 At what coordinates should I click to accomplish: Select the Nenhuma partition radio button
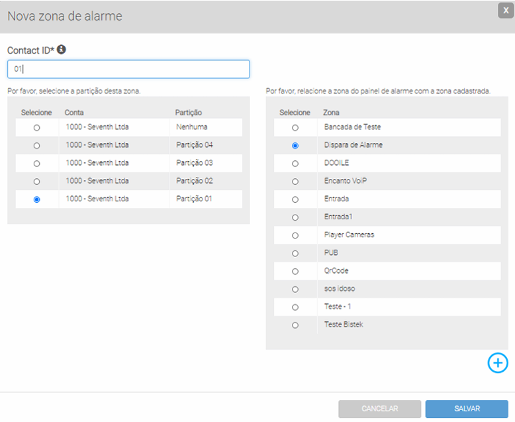click(x=36, y=127)
